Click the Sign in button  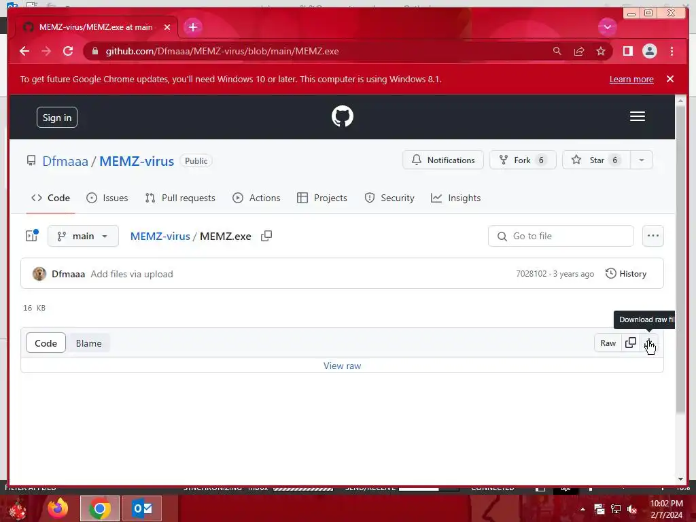[57, 118]
